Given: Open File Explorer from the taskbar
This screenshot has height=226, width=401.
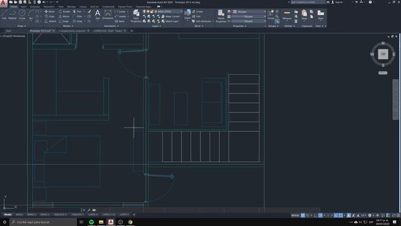Looking at the screenshot, I should [x=101, y=222].
